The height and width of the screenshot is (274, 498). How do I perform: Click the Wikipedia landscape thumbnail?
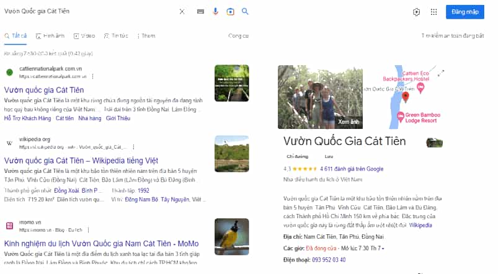232,154
